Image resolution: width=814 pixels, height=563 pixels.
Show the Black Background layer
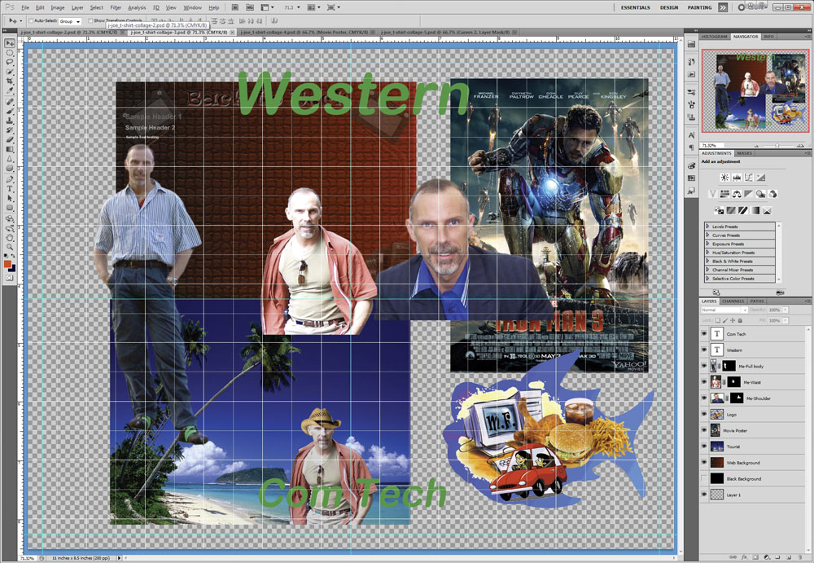[704, 478]
